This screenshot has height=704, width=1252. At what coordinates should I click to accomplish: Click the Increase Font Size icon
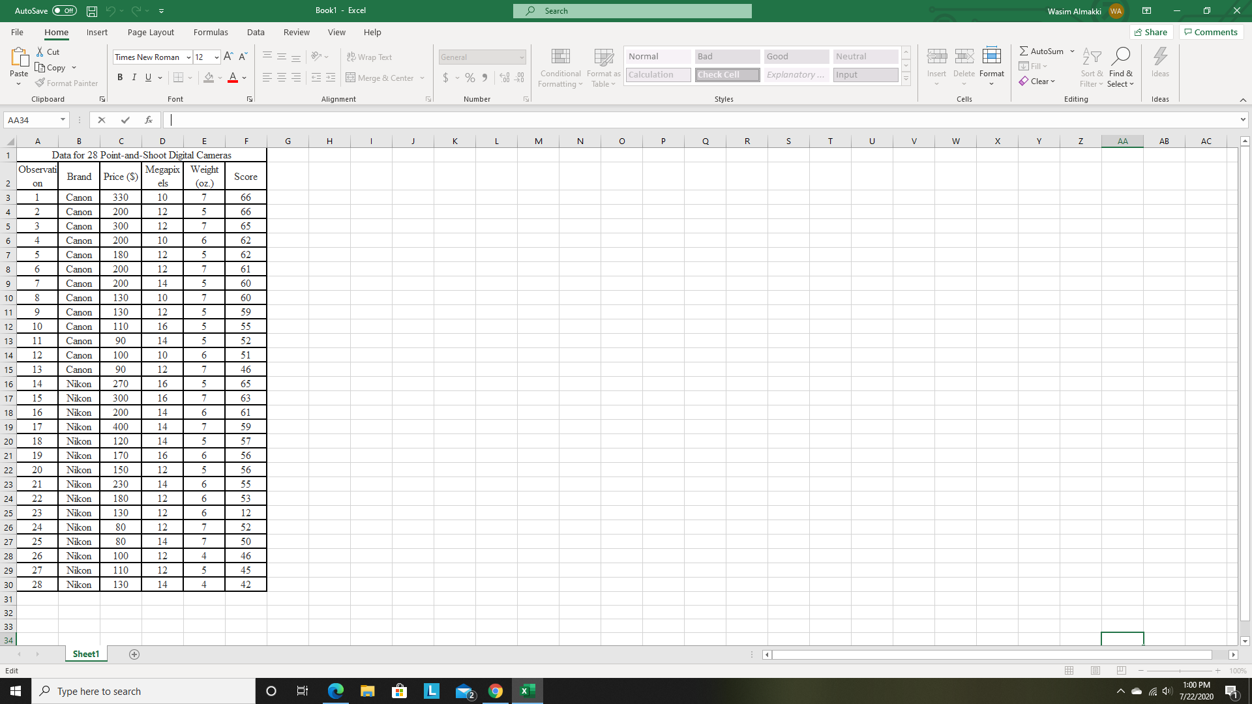pyautogui.click(x=228, y=57)
